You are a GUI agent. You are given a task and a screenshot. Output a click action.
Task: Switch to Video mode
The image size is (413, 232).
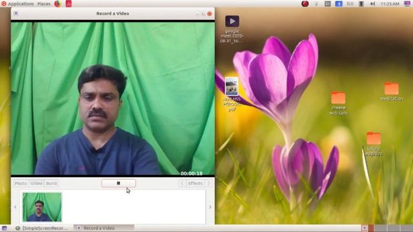click(x=36, y=183)
